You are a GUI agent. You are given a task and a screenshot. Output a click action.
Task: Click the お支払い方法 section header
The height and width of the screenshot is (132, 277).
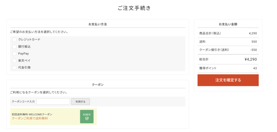click(x=98, y=24)
